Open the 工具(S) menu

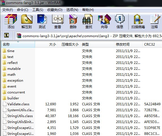38,10
